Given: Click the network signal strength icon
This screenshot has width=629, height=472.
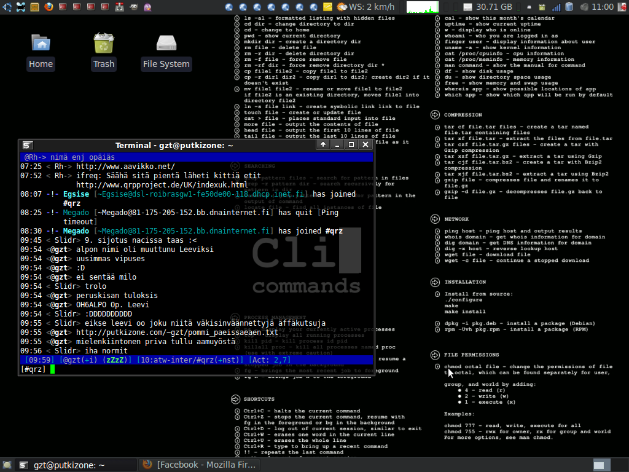Looking at the screenshot, I should coord(557,7).
